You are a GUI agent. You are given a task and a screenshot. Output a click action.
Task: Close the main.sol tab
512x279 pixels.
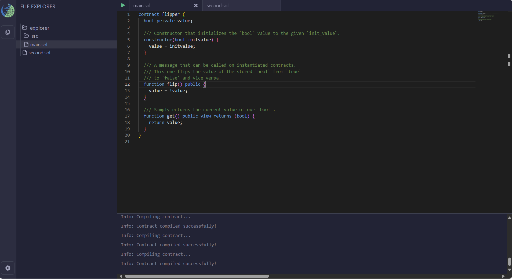(196, 5)
